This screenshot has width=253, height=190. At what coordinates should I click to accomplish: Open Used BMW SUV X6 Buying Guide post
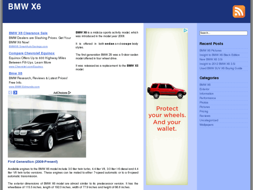pos(221,68)
